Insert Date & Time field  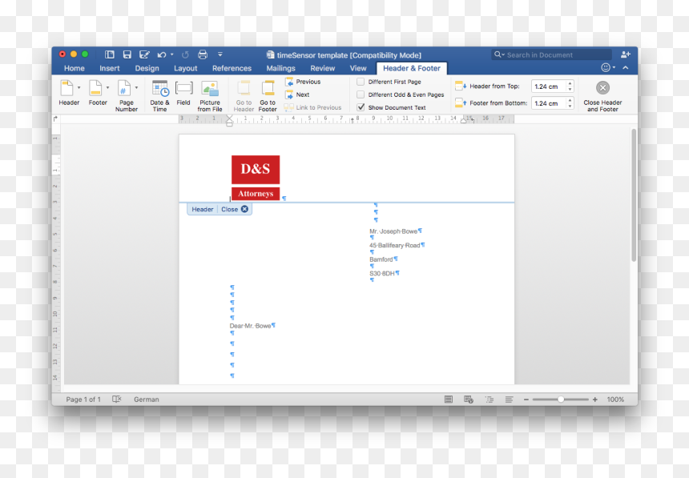(x=160, y=96)
